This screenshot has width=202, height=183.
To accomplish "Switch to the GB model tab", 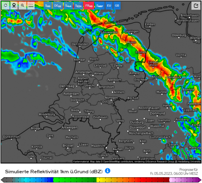I will click(x=117, y=6).
